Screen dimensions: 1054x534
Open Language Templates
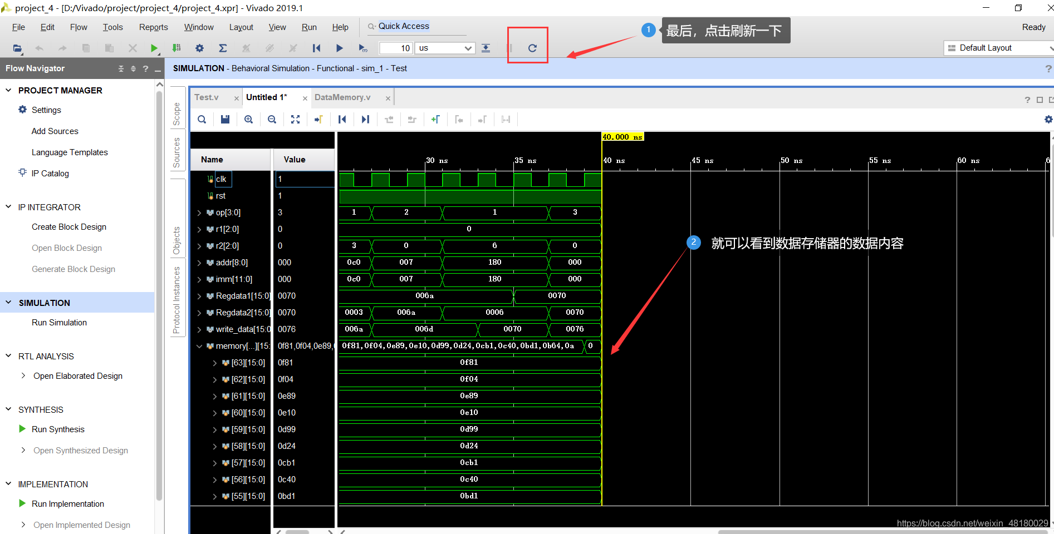click(70, 152)
